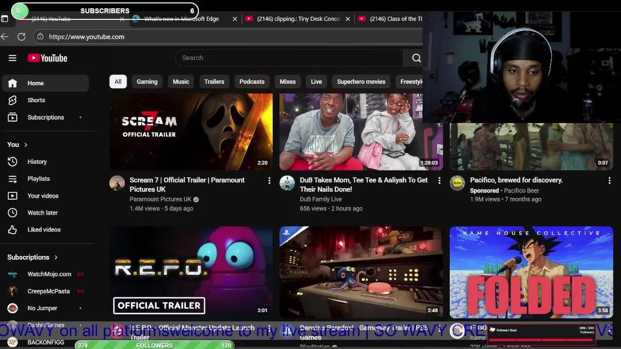Go to Home in sidebar

click(x=46, y=83)
